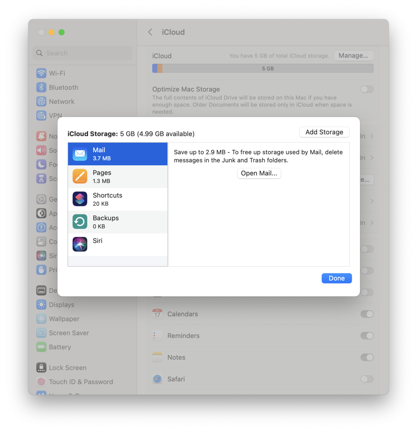The image size is (417, 432).
Task: Select the Shortcuts app icon
Action: coord(80,199)
